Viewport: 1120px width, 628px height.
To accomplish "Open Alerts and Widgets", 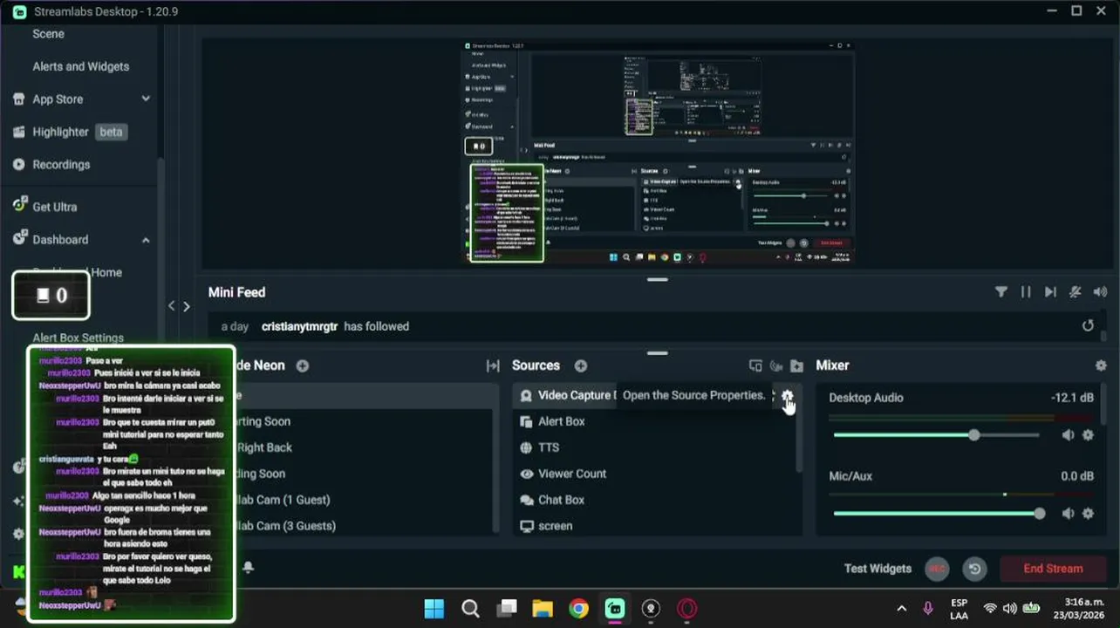I will click(80, 66).
